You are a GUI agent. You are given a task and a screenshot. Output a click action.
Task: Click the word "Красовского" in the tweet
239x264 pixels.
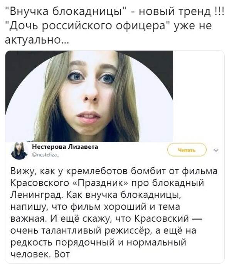pyautogui.click(x=40, y=183)
